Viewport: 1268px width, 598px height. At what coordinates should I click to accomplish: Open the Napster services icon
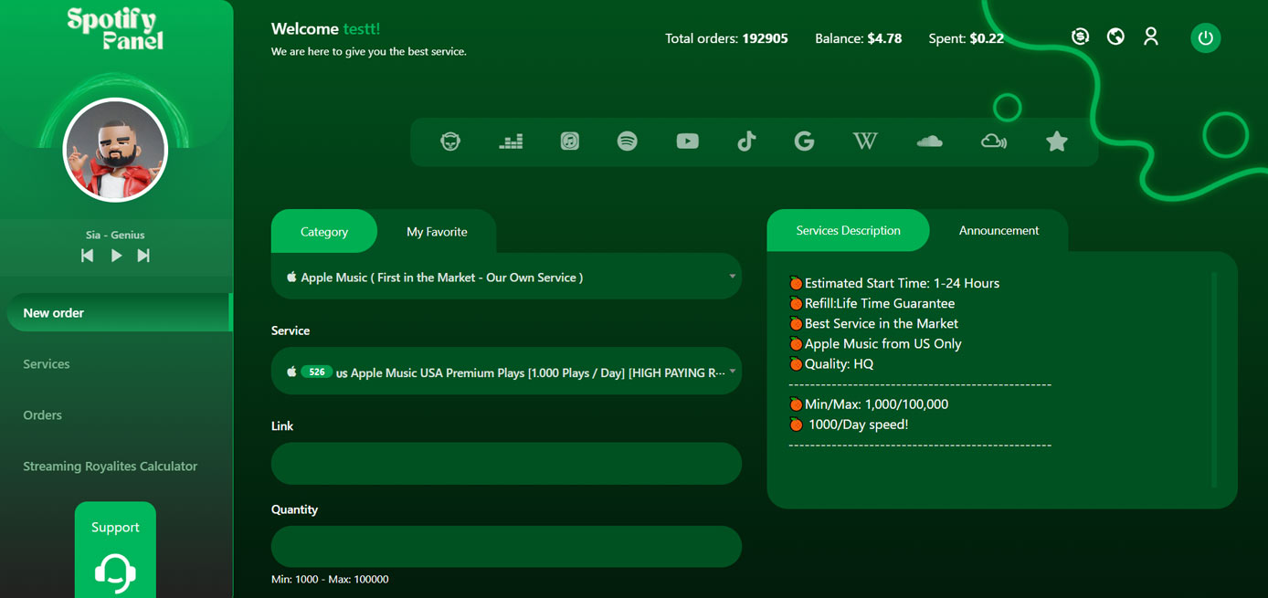pos(450,142)
